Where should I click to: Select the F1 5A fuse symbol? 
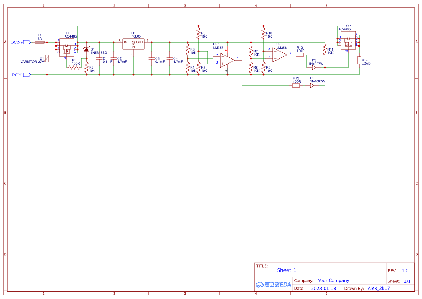pos(40,42)
